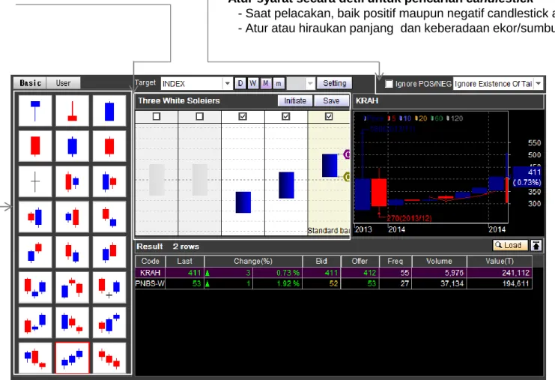Screen dimensions: 555x380
Task: Sort by the Code column header
Action: click(x=150, y=262)
